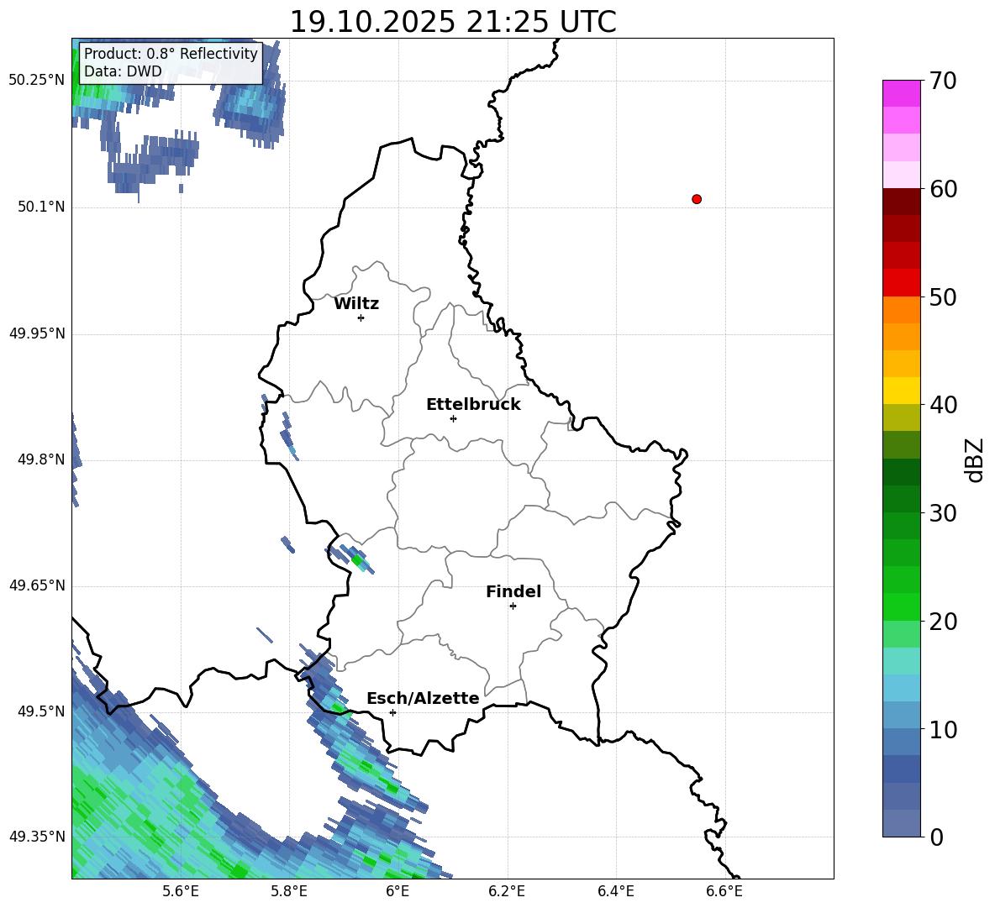Click the Ettelbruck city label
The width and height of the screenshot is (995, 908).
pos(473,405)
